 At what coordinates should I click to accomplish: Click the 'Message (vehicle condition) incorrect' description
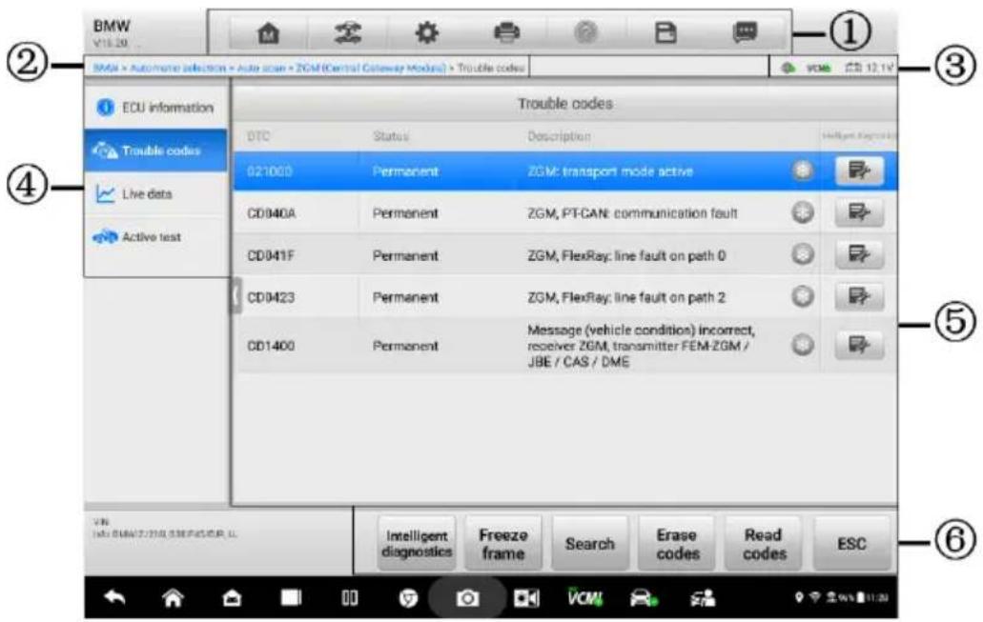coord(641,346)
